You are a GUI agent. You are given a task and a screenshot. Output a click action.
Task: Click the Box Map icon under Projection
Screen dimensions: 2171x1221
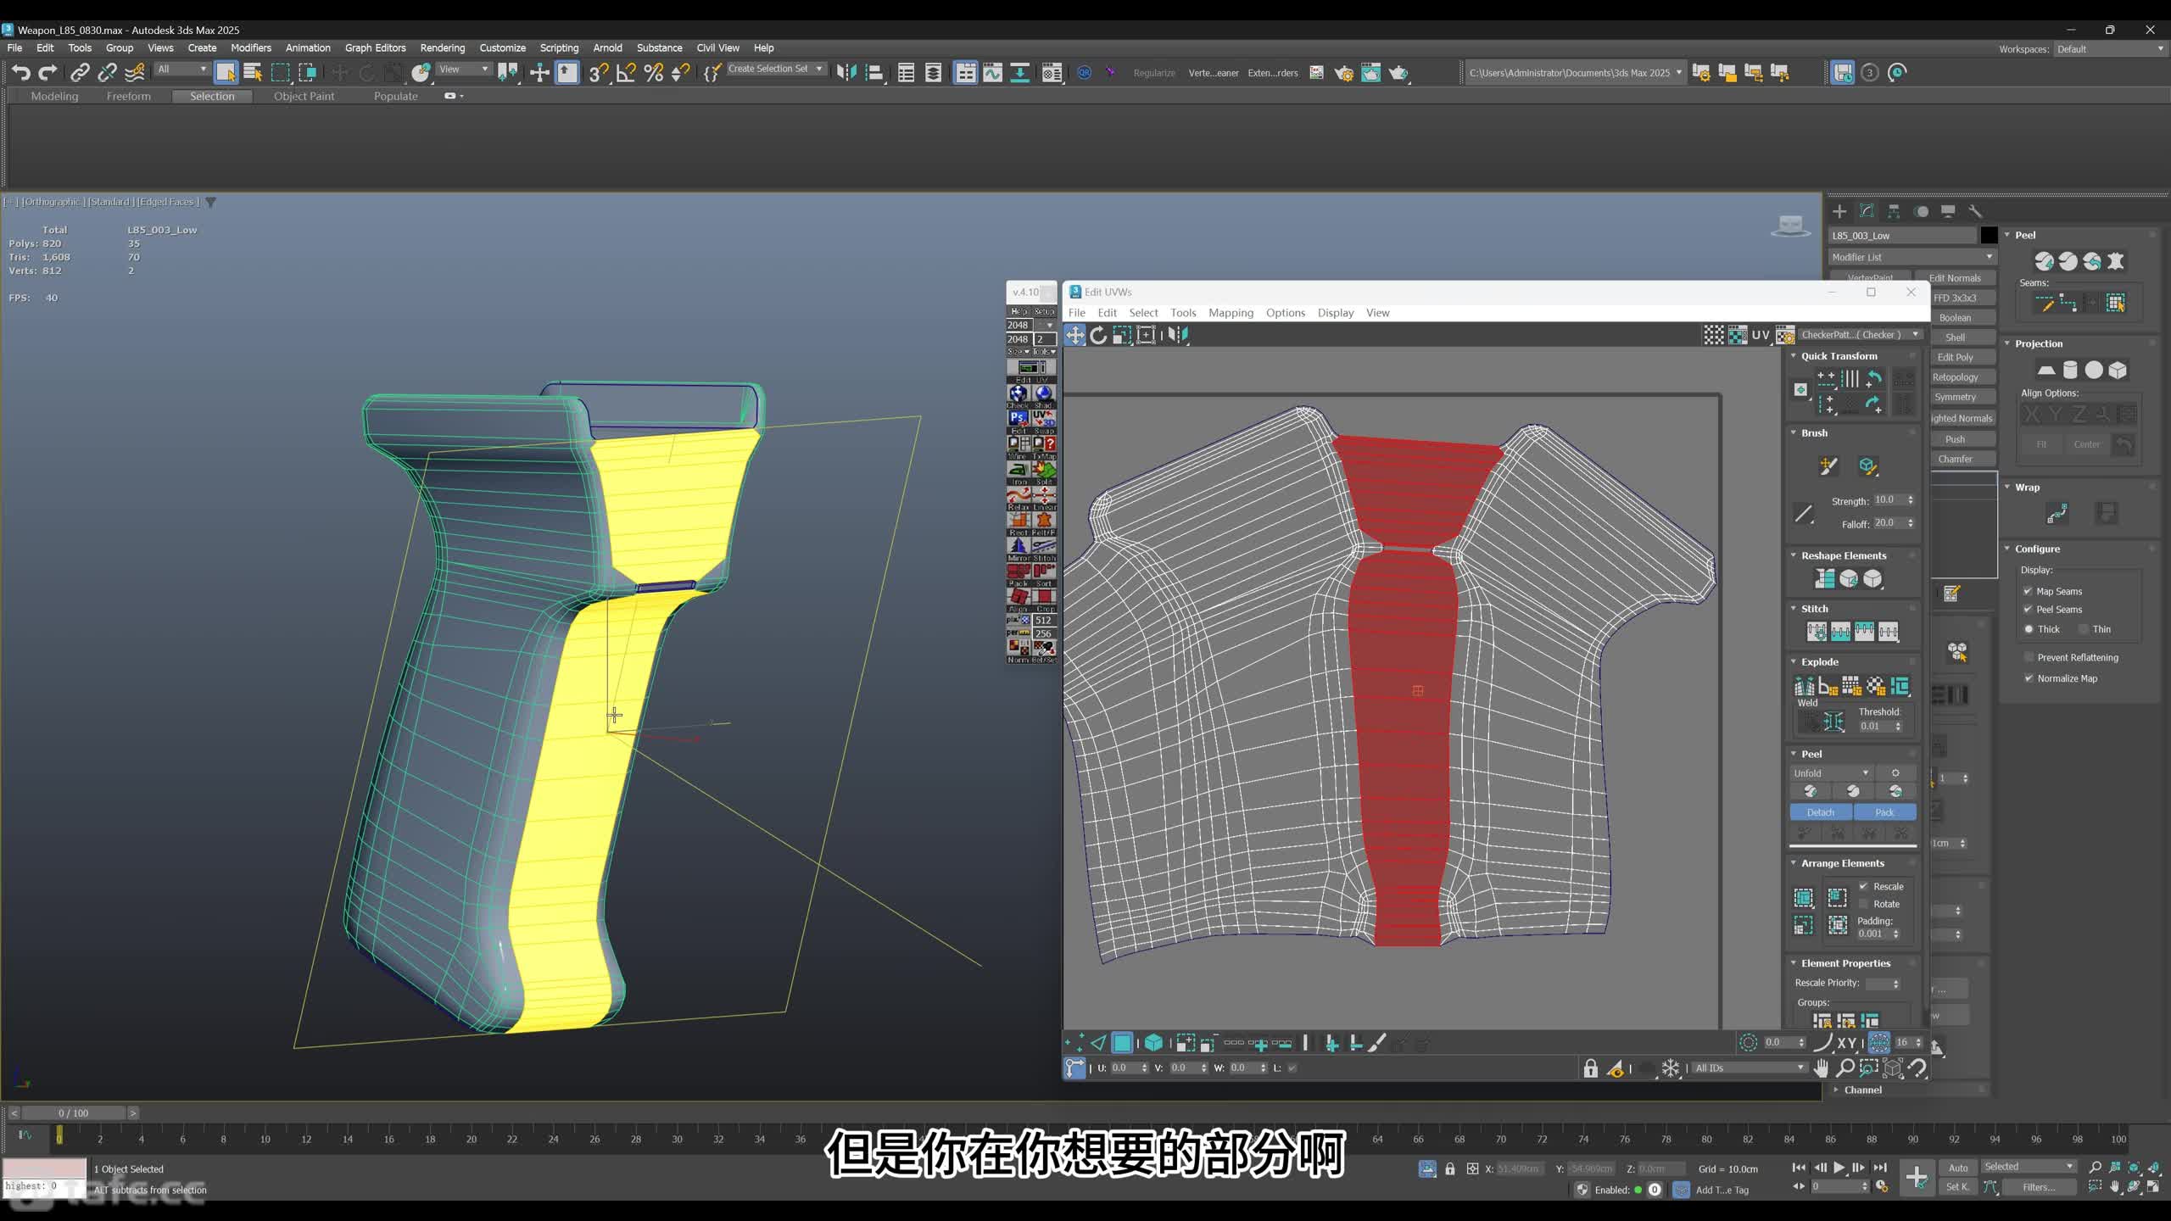pyautogui.click(x=2118, y=370)
